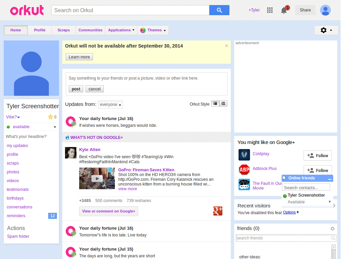345x259 pixels.
Task: Open testimonials in sidebar
Action: coord(18,190)
